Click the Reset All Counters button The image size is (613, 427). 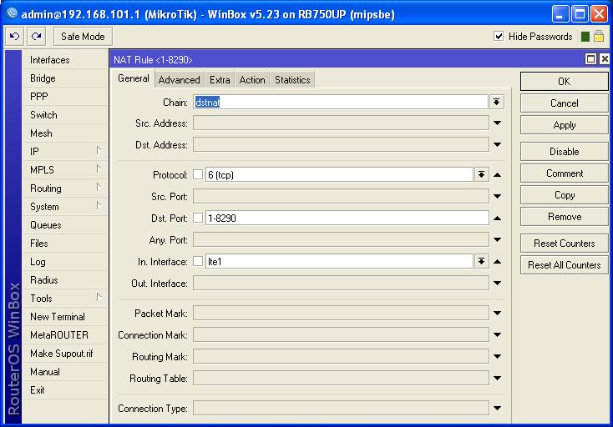(564, 265)
